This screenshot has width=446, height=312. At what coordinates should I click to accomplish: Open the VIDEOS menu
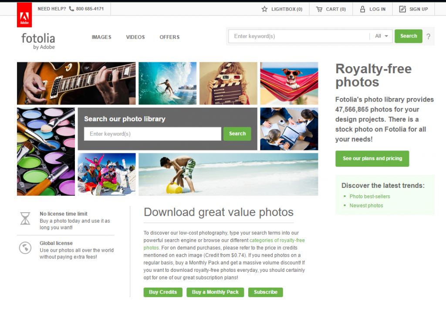point(135,37)
